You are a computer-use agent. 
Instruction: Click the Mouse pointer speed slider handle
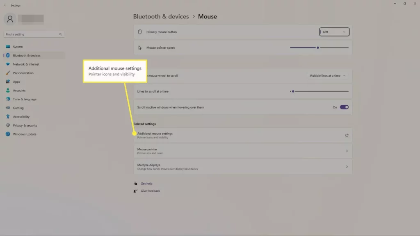318,48
